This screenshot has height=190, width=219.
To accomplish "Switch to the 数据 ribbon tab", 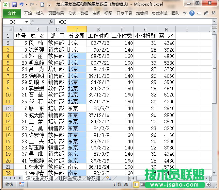I will click(84, 13).
